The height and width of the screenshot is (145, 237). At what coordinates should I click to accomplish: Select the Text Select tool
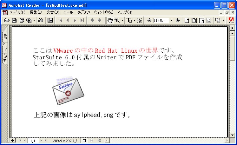(129, 20)
